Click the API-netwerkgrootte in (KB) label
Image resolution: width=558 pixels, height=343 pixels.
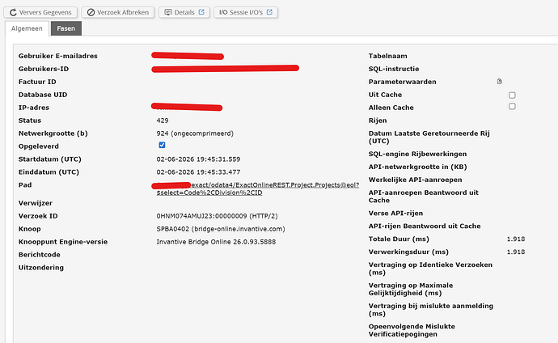coord(418,167)
